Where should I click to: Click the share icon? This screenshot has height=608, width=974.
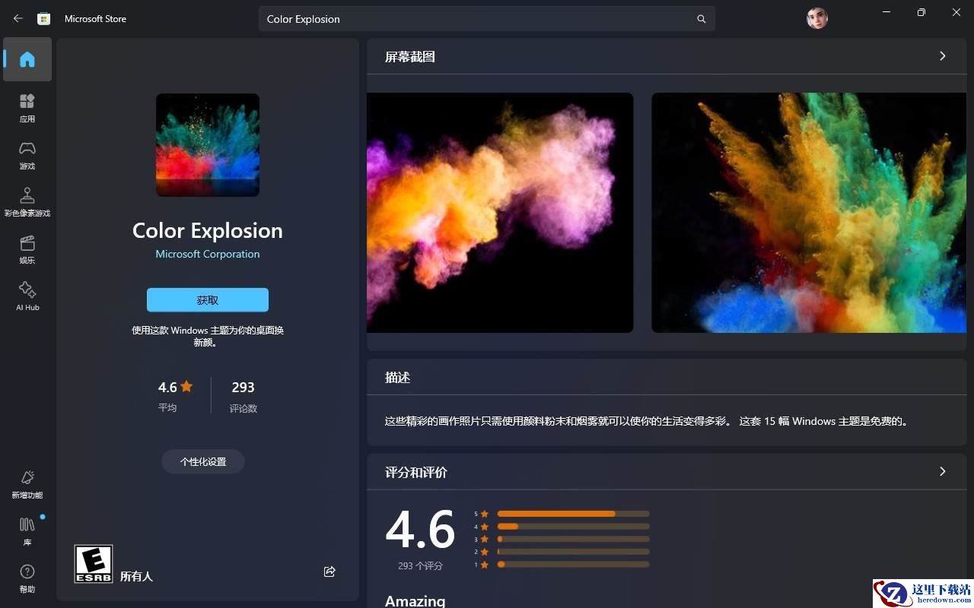[329, 572]
